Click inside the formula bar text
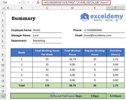The image size is (126, 100). 76,2
